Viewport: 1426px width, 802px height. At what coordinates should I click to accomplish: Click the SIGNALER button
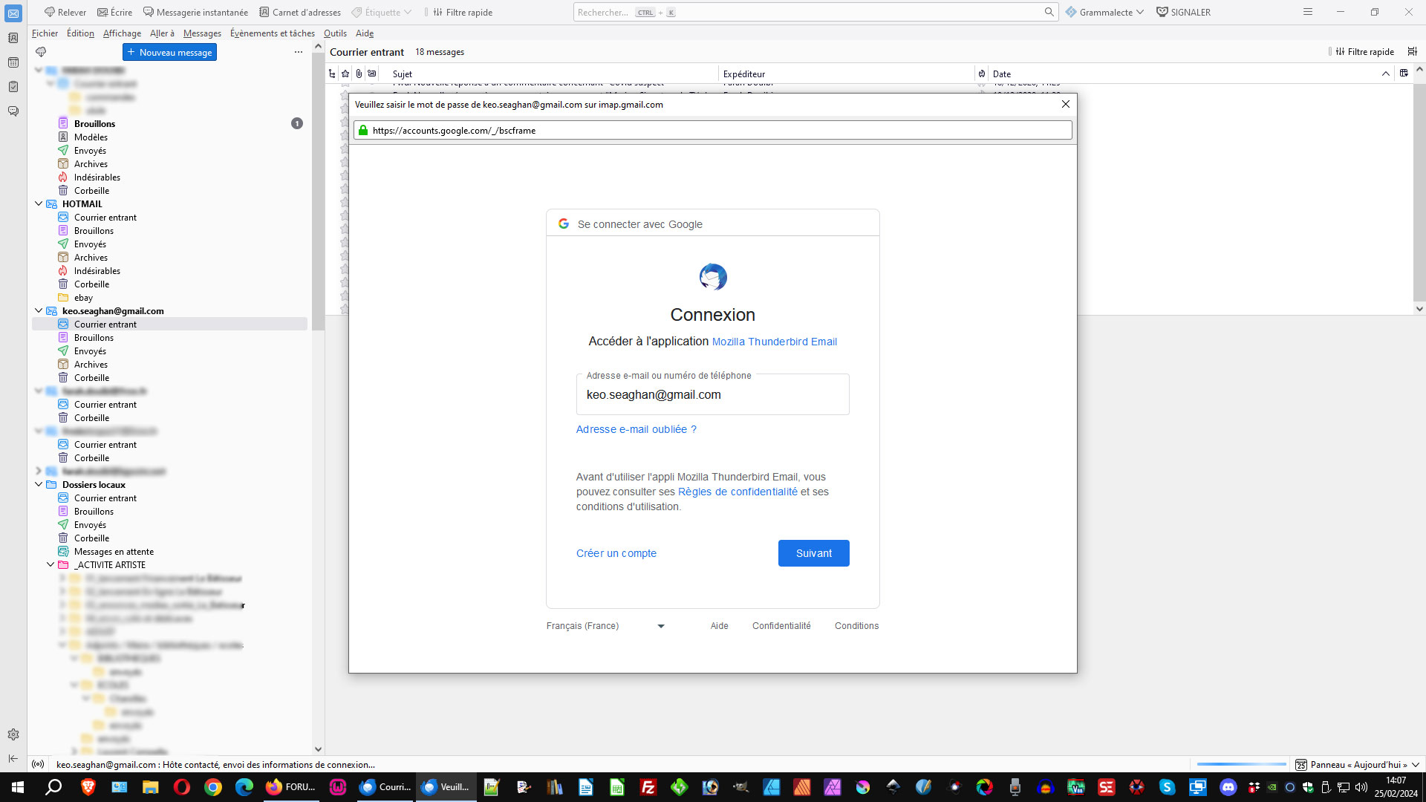[x=1184, y=12]
